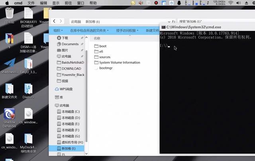Launch the Dism++ desktop icon
Image resolution: width=255 pixels, height=161 pixels.
coord(28,91)
